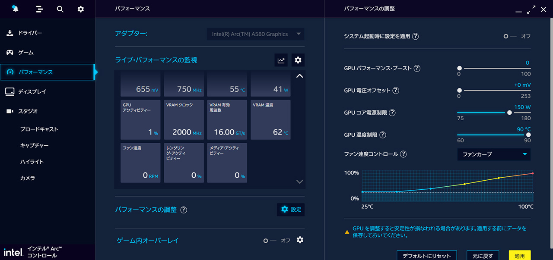This screenshot has width=553, height=260.
Task: Click the yellow warning triangle icon
Action: [347, 232]
